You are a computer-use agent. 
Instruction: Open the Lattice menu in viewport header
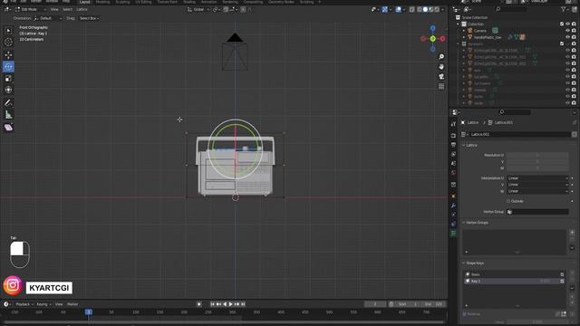click(x=82, y=9)
